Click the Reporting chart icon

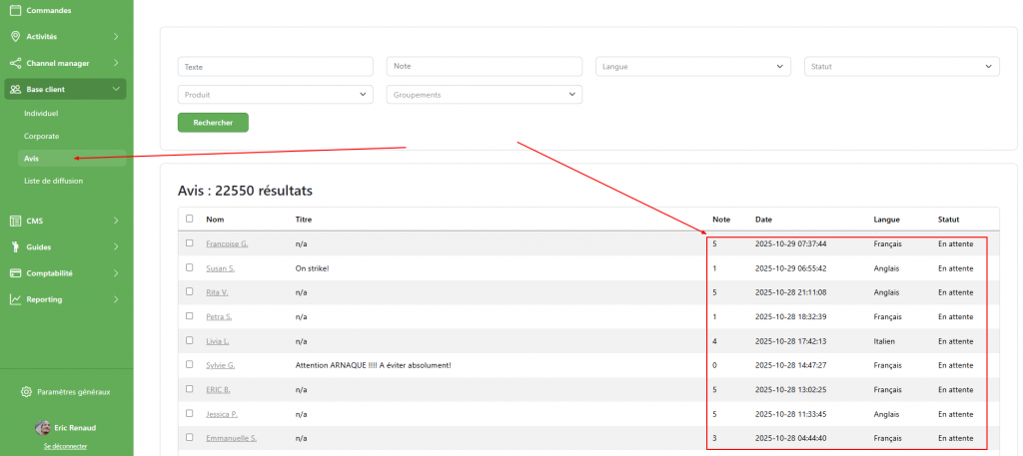coord(15,298)
